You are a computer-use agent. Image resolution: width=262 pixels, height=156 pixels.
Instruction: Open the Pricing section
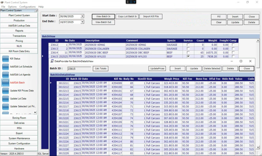point(19,41)
